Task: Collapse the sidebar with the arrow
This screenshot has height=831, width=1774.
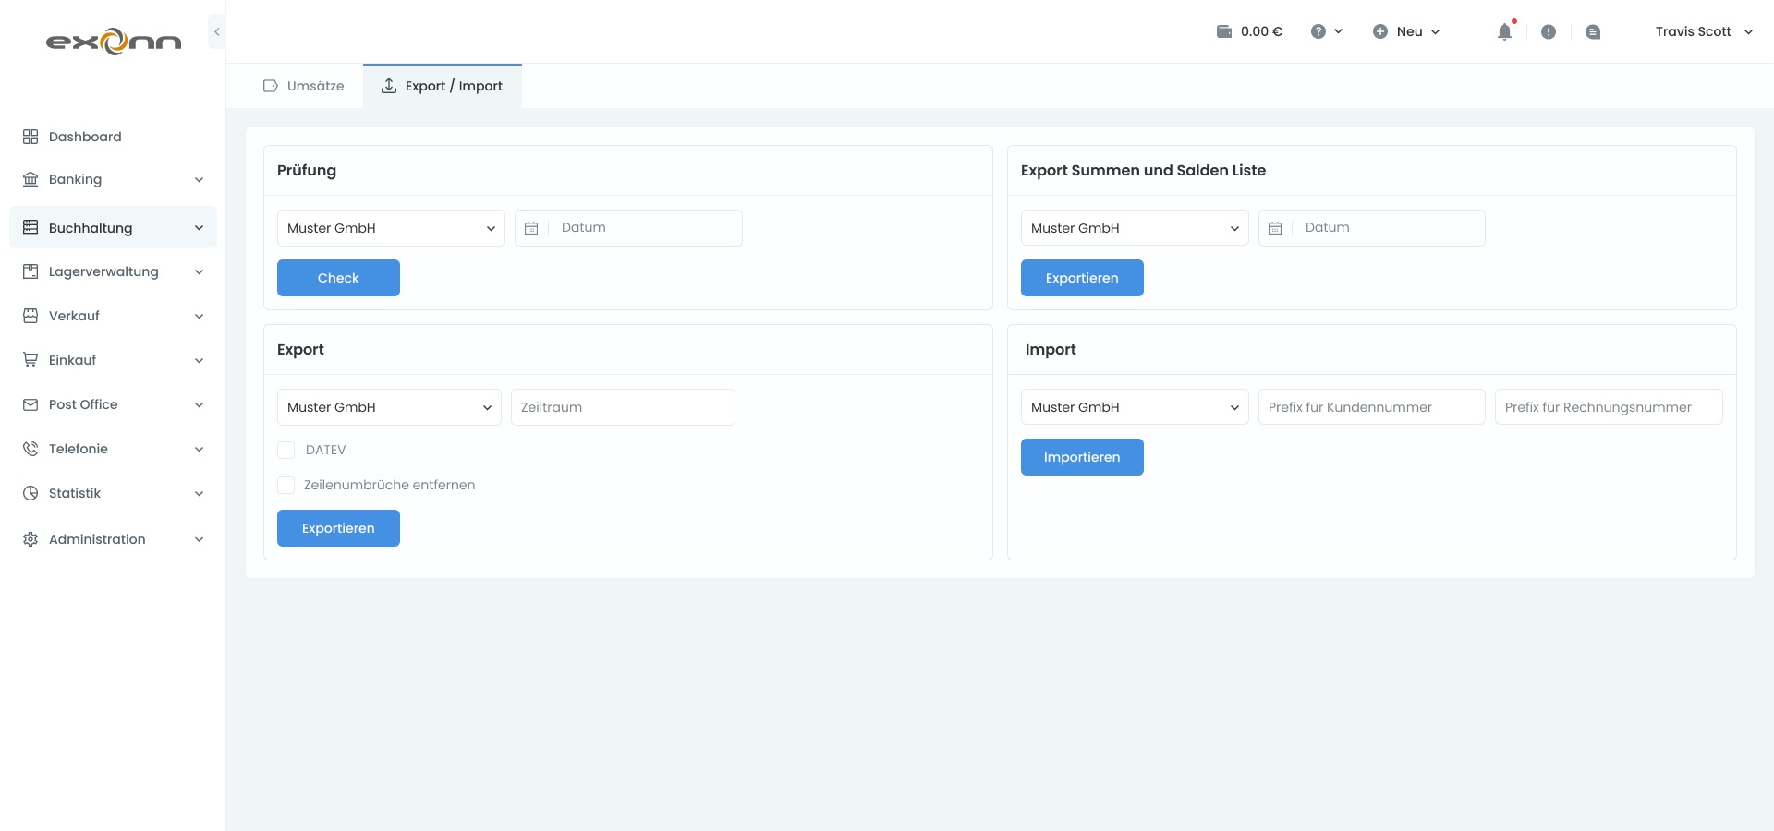Action: (x=217, y=31)
